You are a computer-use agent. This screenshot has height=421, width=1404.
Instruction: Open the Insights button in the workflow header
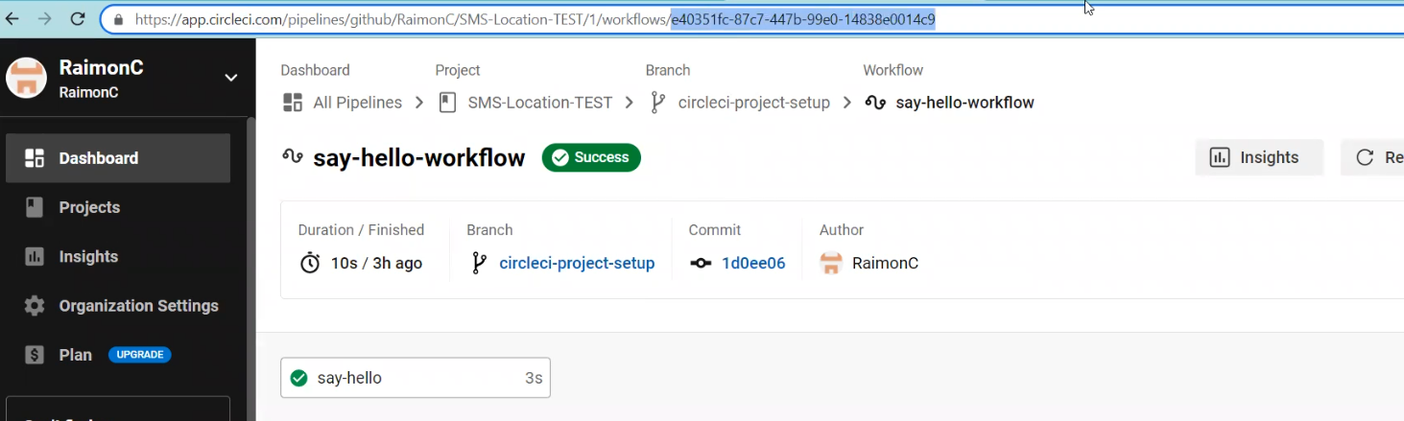point(1259,157)
